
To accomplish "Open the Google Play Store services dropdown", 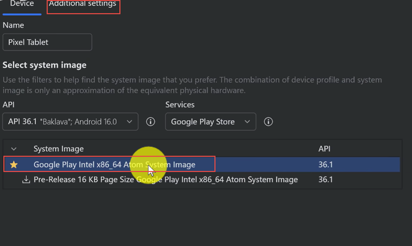I will (210, 122).
